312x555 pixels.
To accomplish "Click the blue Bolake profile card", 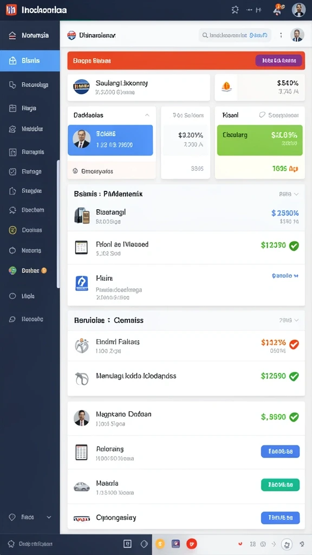I will [x=110, y=140].
